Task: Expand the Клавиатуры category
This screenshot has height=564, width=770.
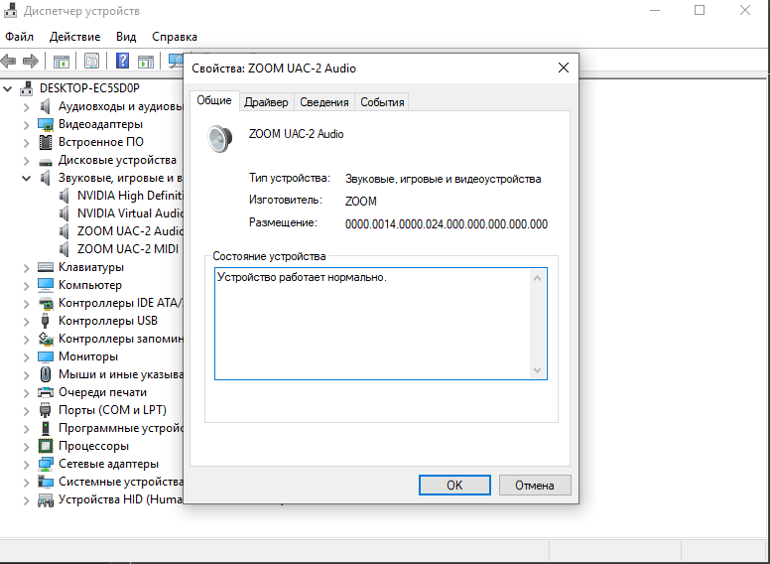Action: pyautogui.click(x=27, y=268)
